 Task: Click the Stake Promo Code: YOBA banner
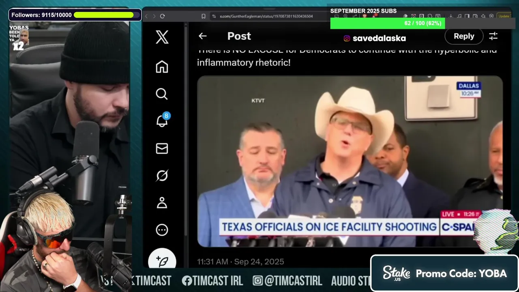(x=445, y=273)
